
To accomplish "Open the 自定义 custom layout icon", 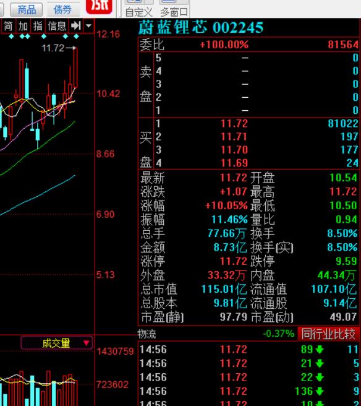I will 139,9.
